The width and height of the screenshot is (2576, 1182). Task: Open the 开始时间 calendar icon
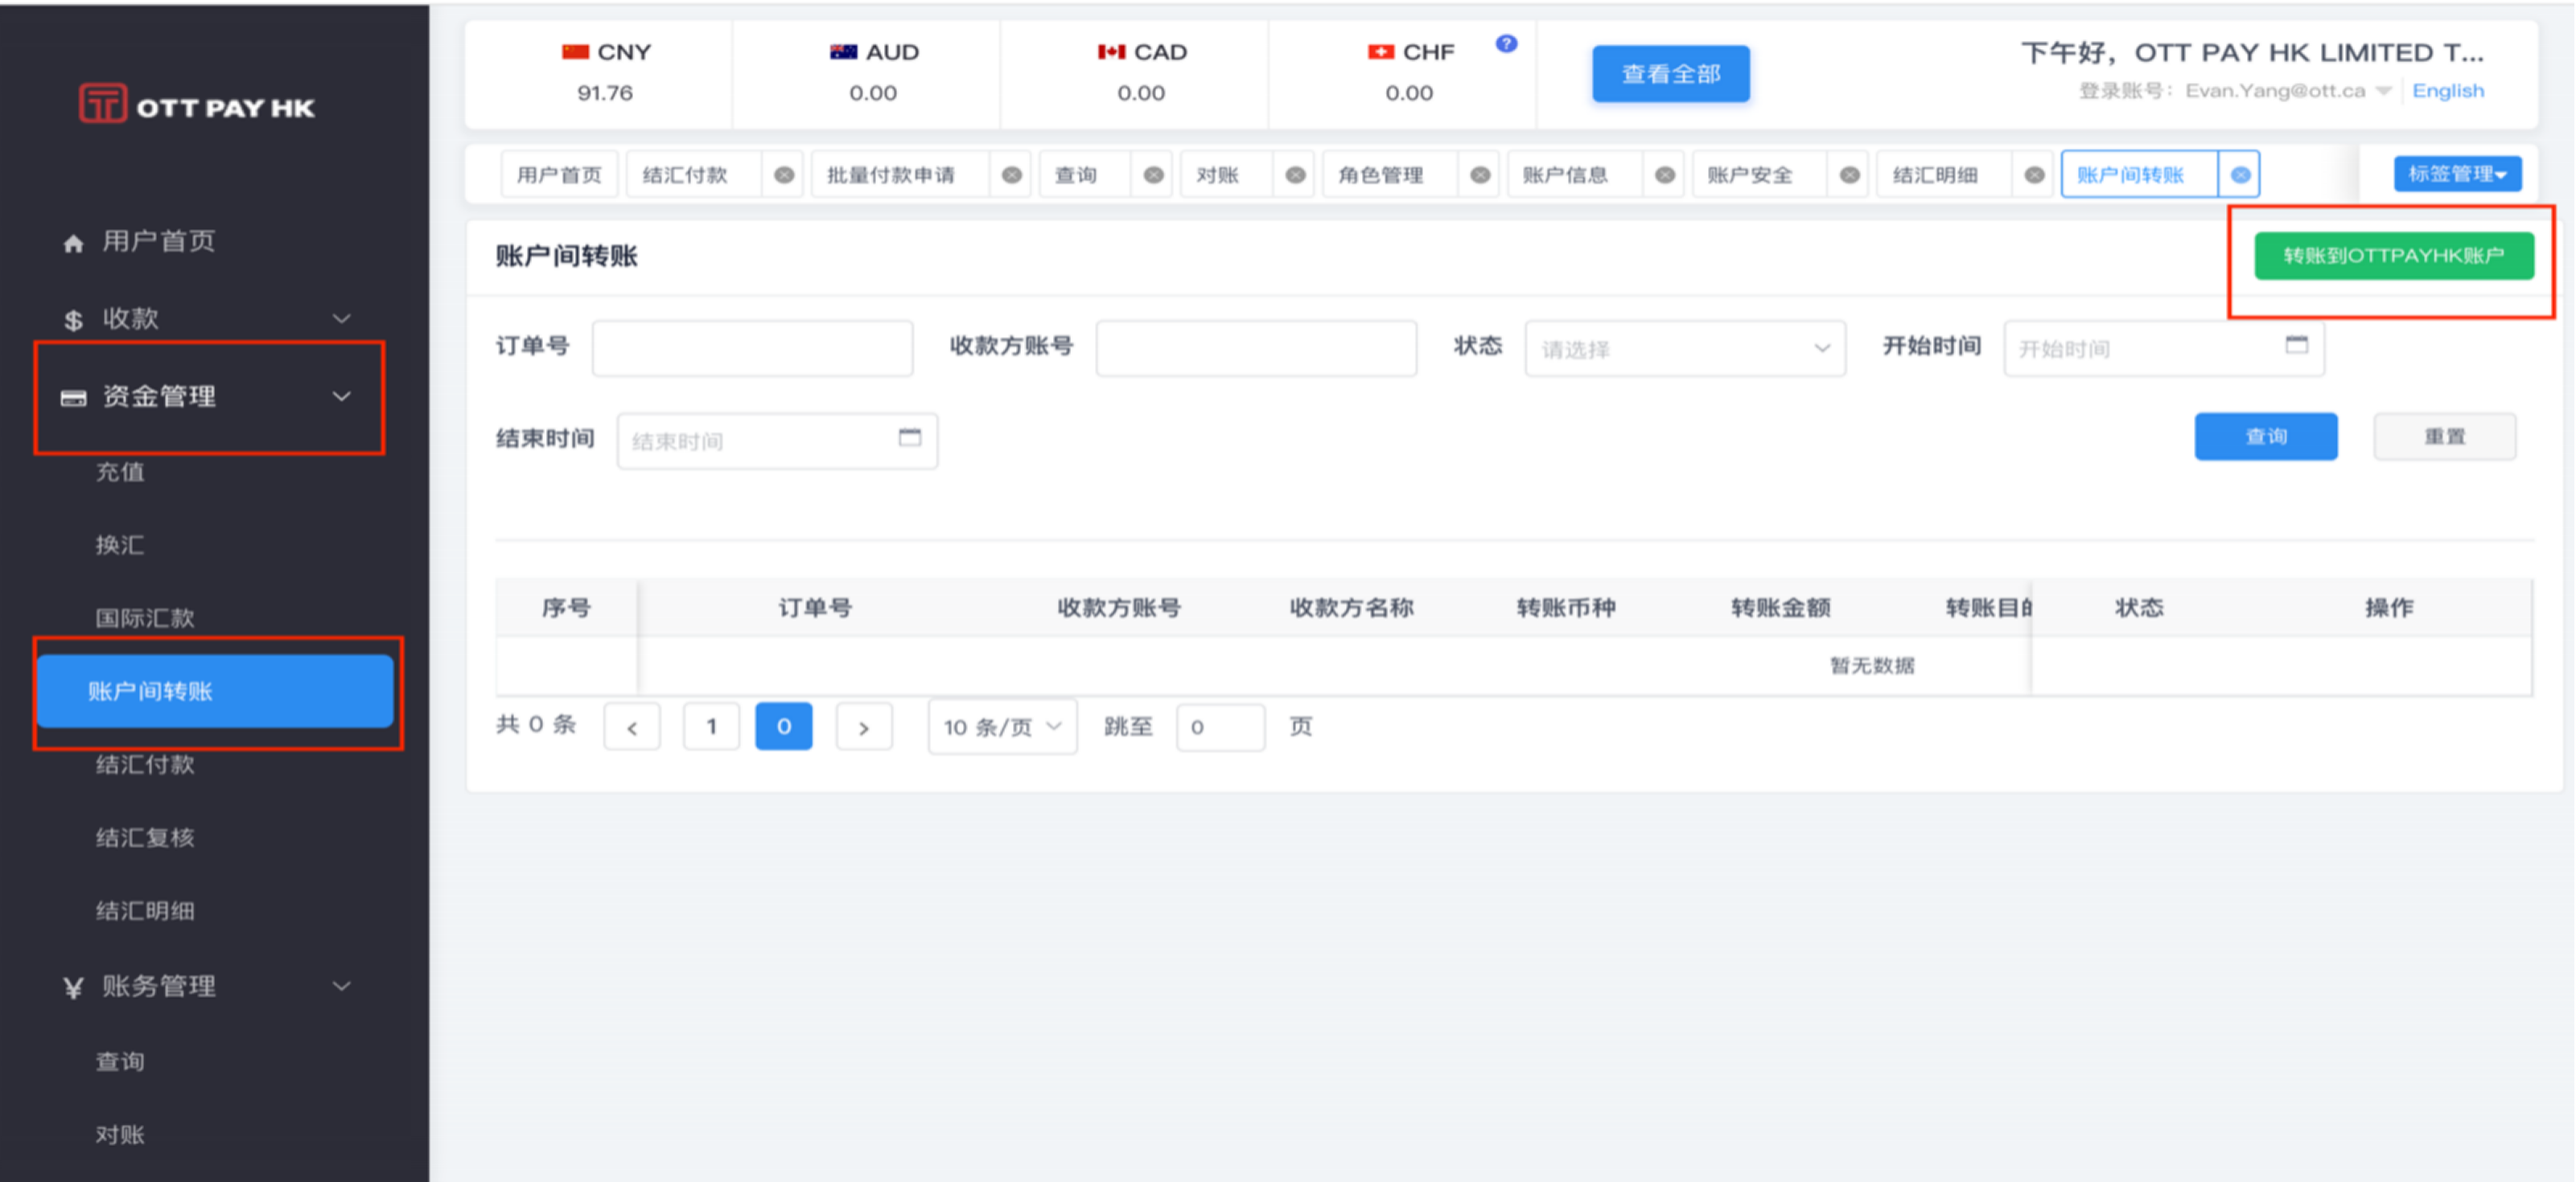click(2297, 345)
